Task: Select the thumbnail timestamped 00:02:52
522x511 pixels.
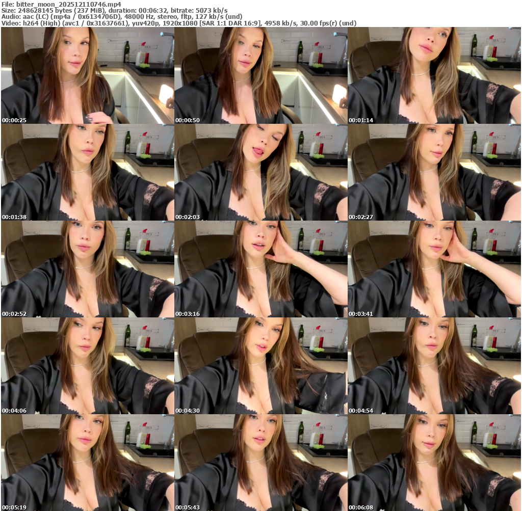Action: click(x=87, y=269)
